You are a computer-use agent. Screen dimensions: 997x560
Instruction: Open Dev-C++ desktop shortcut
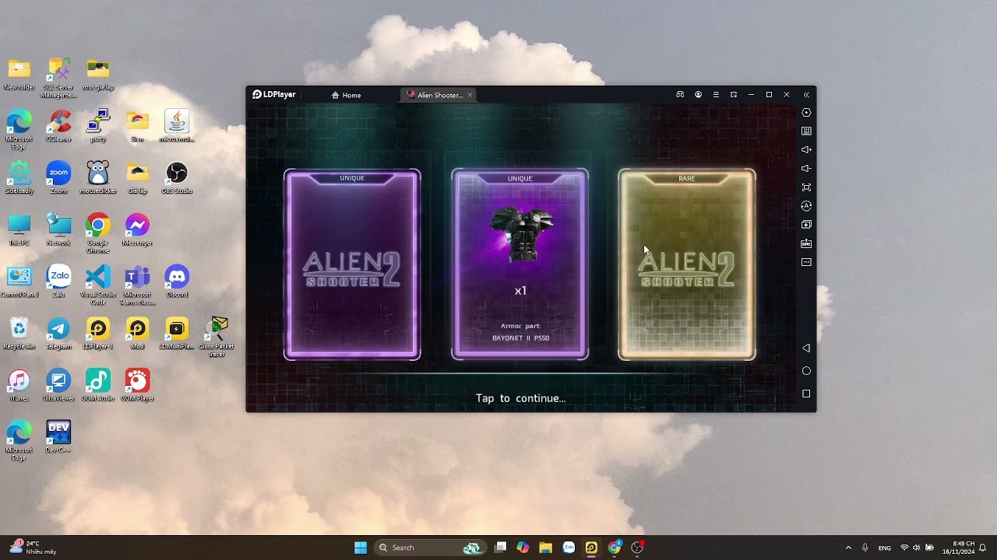(x=58, y=436)
